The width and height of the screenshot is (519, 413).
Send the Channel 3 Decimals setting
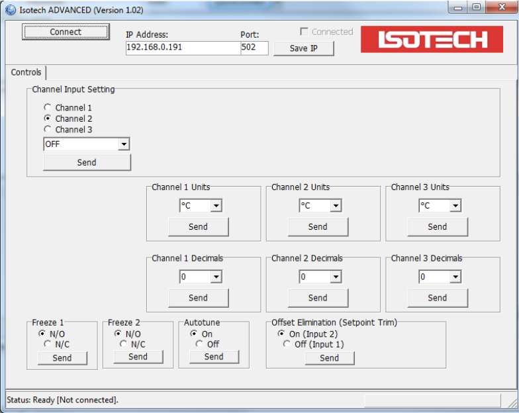point(438,298)
